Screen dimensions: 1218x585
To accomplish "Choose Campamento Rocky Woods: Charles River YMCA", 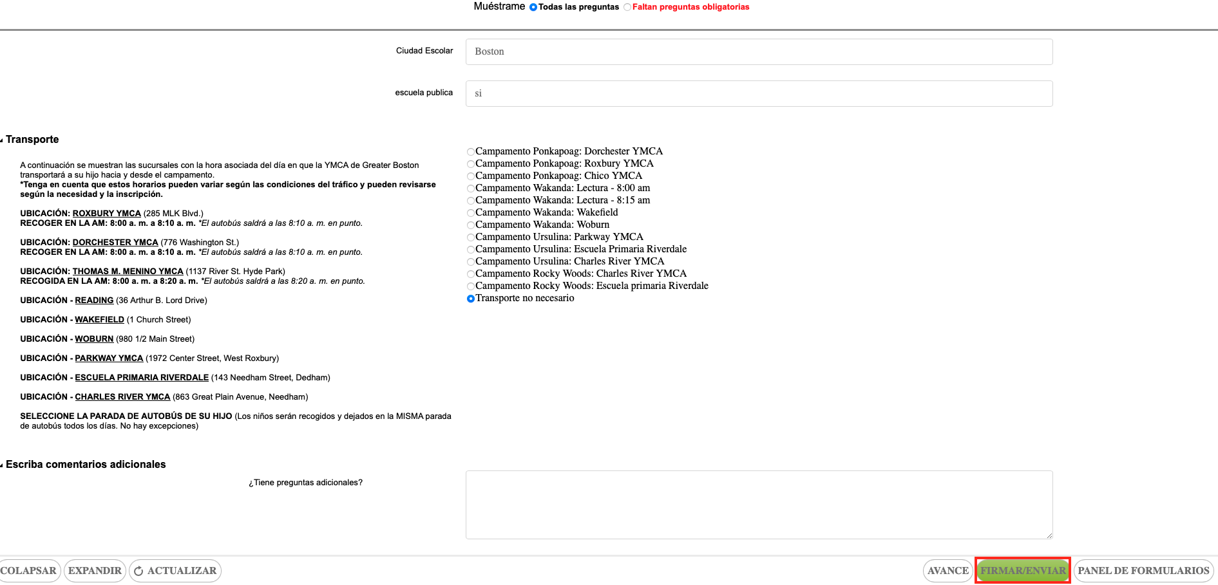I will pos(471,274).
